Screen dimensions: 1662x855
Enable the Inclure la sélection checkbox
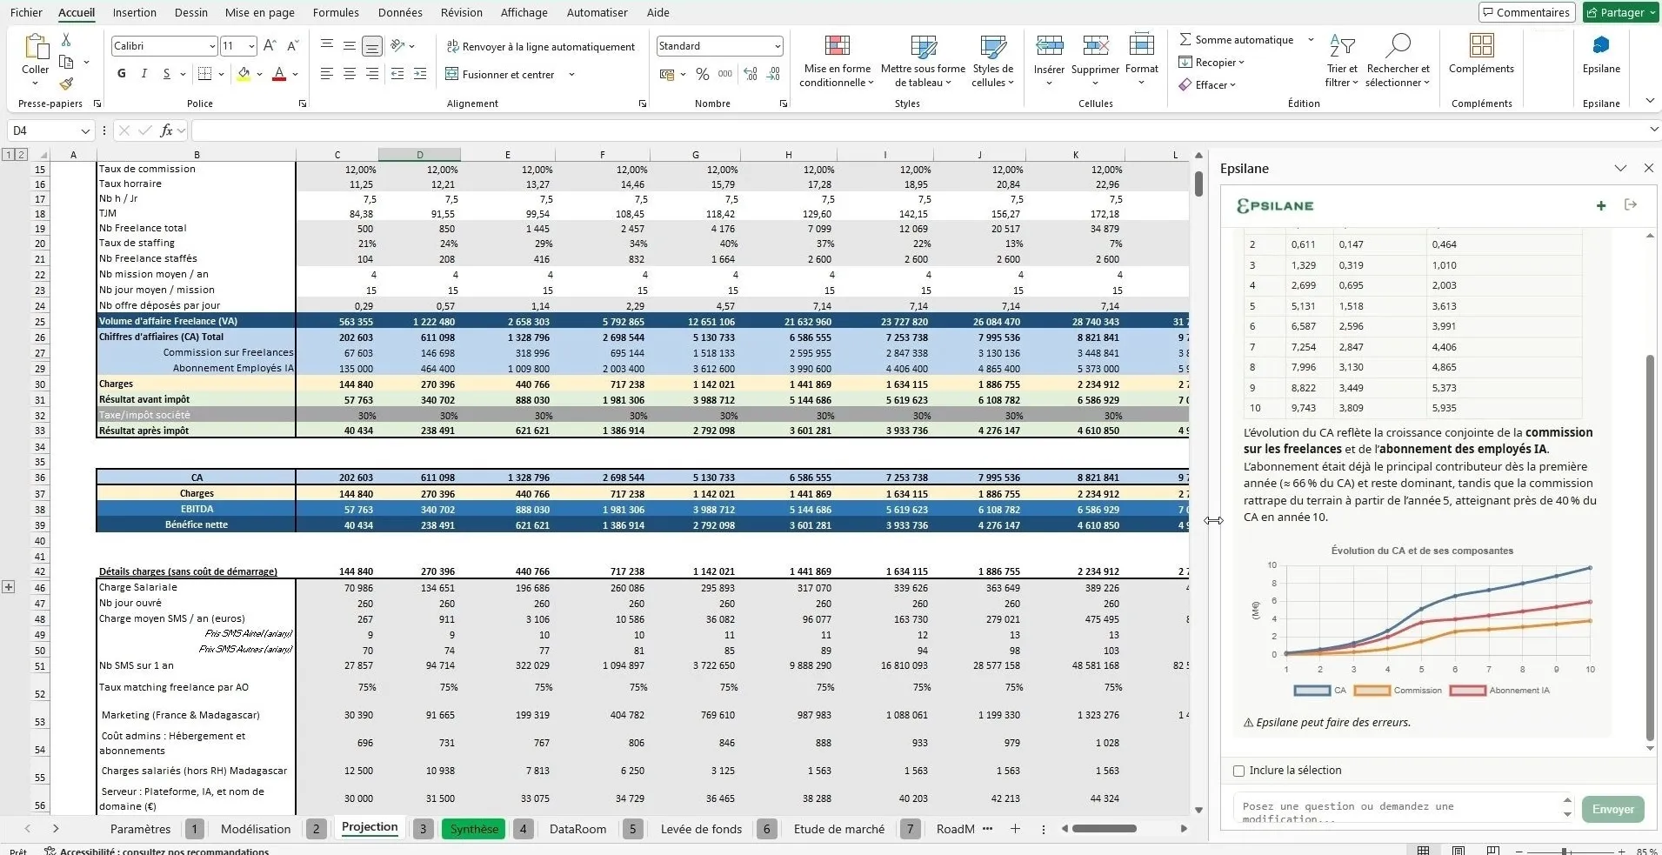pos(1239,770)
